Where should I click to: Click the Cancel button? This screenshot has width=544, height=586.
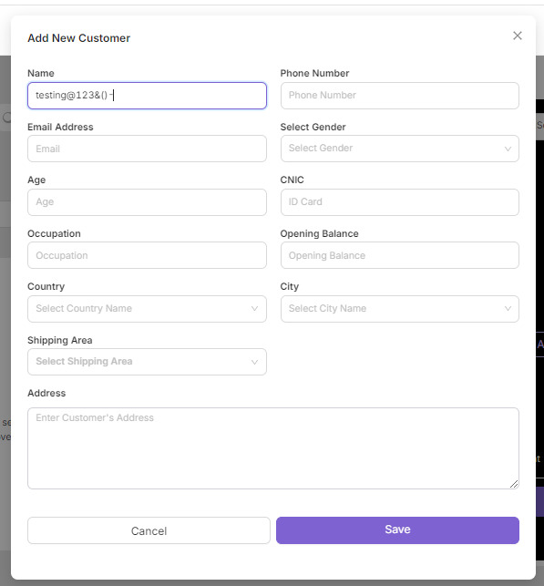point(149,530)
